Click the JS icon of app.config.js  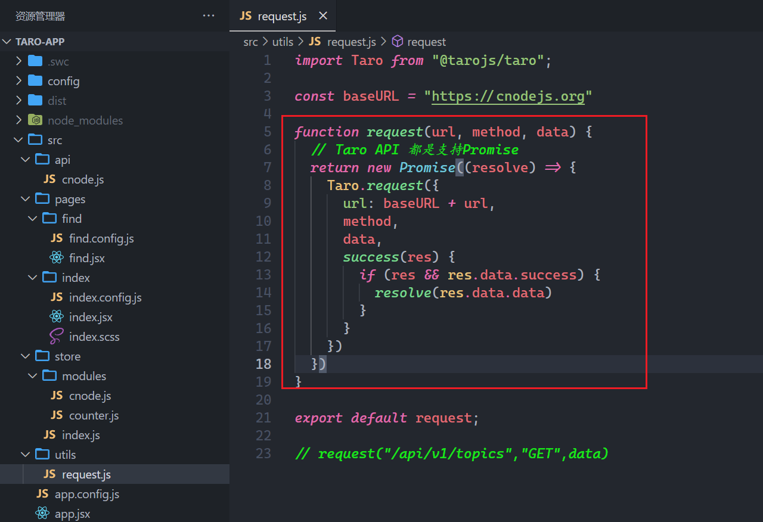click(42, 494)
